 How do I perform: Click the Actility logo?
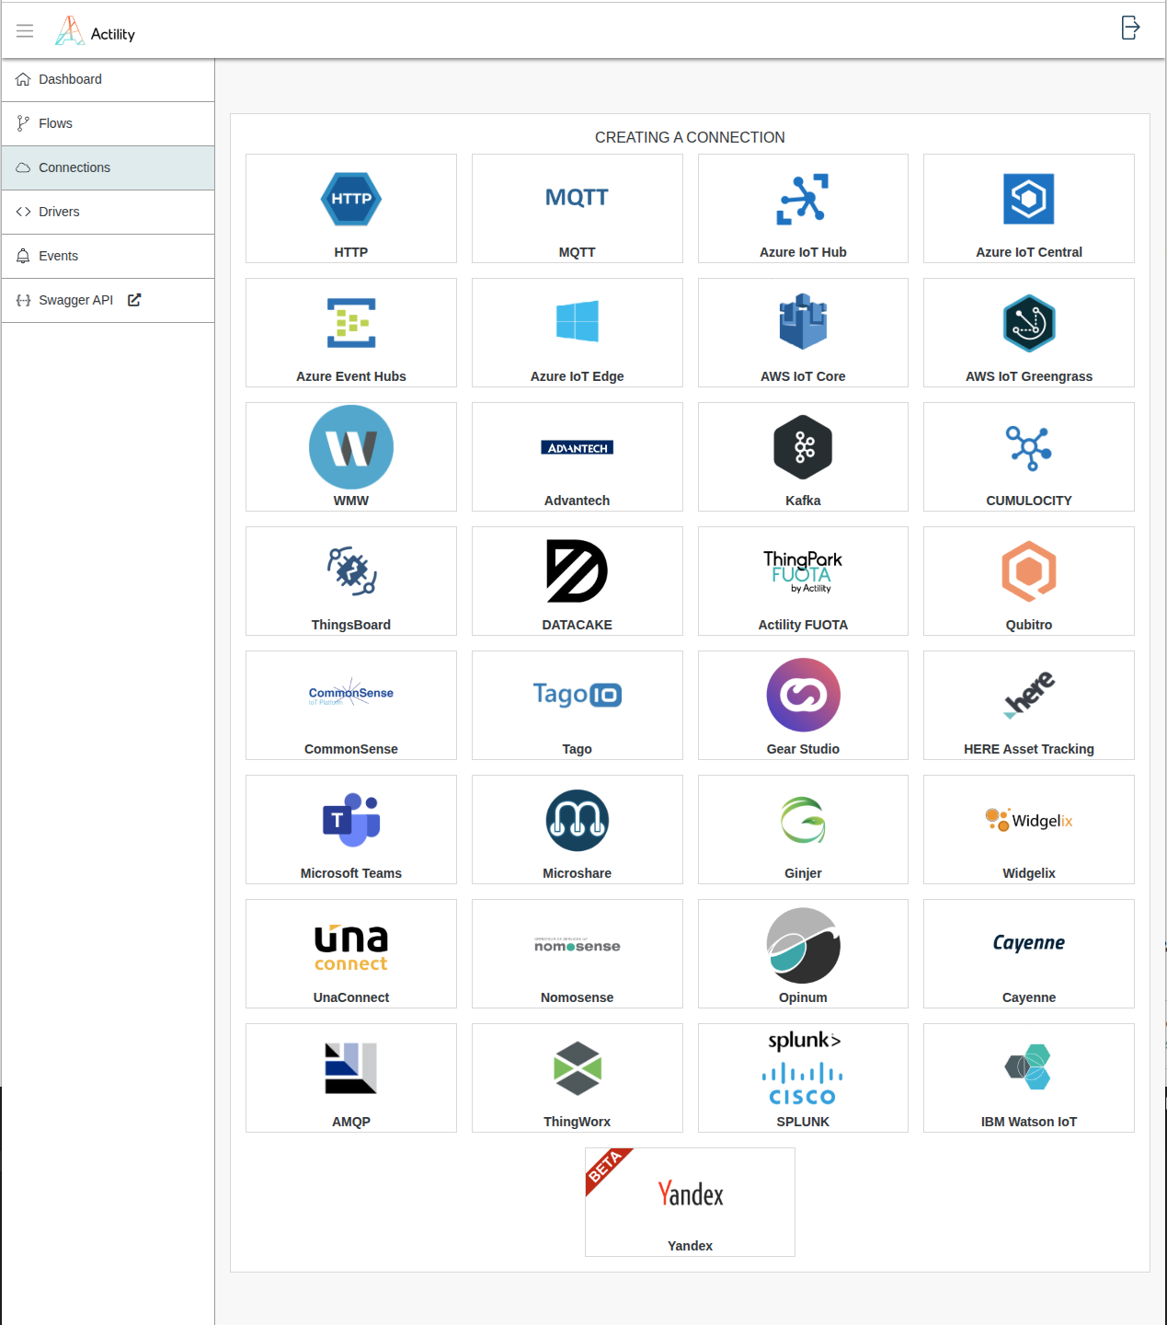coord(96,31)
